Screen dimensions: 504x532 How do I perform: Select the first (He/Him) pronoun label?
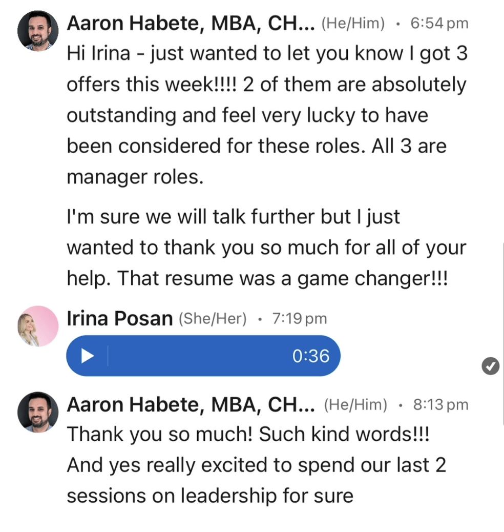pyautogui.click(x=353, y=24)
